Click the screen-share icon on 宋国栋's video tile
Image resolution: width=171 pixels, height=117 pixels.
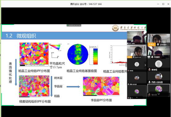click(149, 57)
